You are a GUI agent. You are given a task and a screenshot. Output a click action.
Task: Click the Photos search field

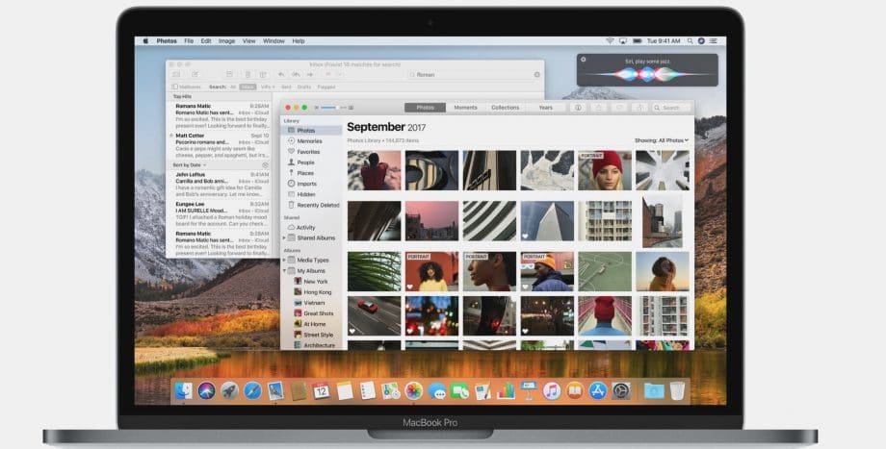tap(670, 107)
